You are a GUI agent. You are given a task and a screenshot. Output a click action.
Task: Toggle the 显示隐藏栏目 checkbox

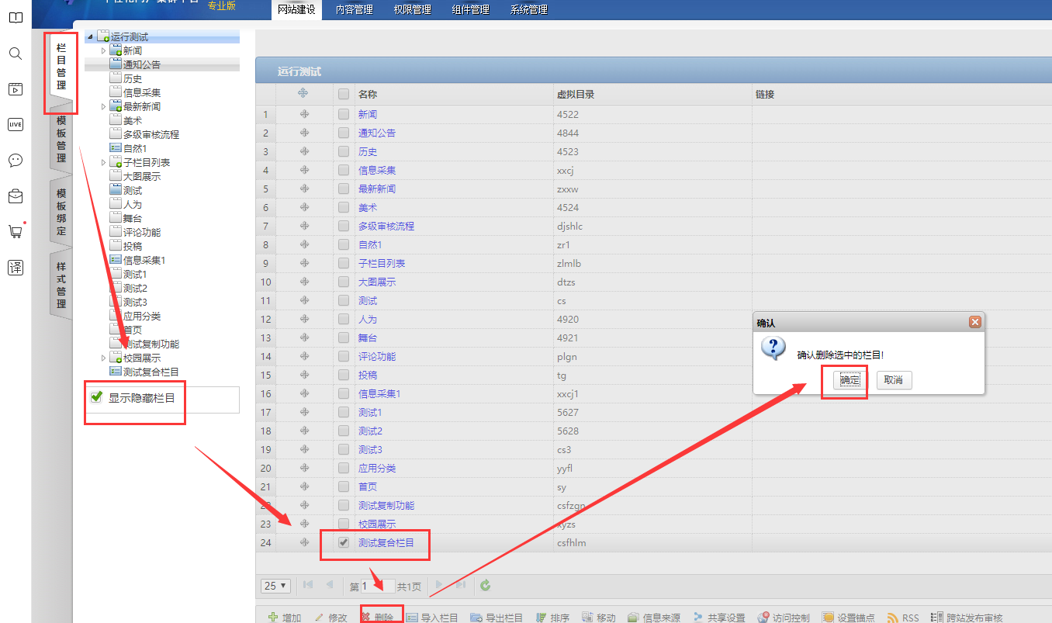(x=97, y=398)
